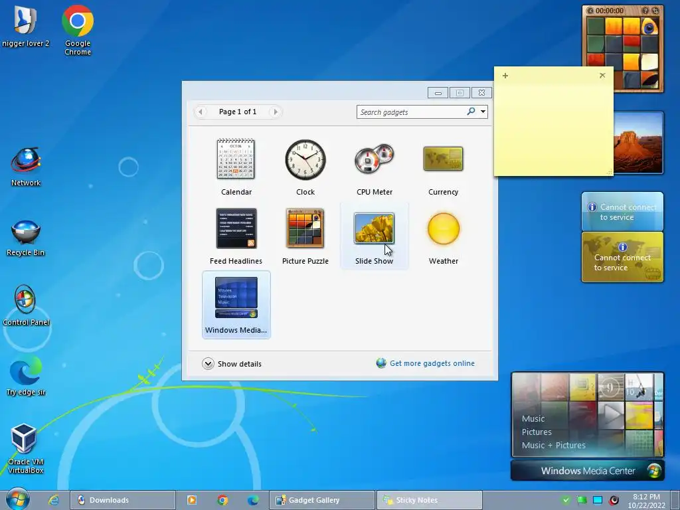Open the clock showing 8:12 PM

point(646,501)
